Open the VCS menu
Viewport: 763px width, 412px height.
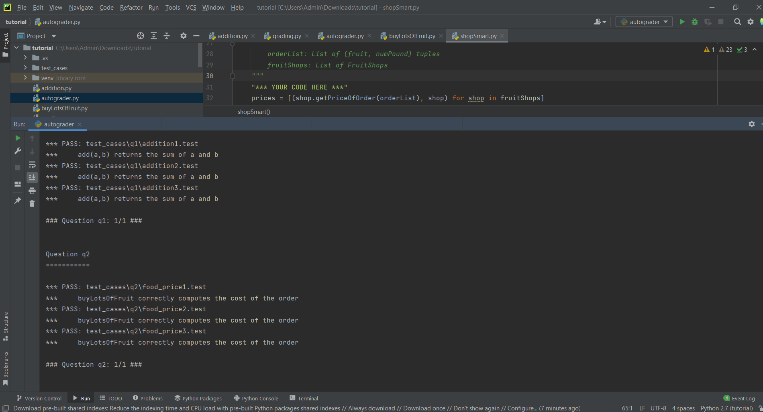pyautogui.click(x=191, y=7)
